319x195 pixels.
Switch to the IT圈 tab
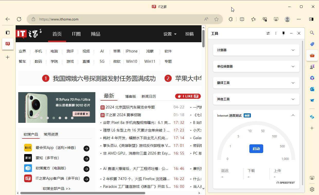click(x=76, y=34)
